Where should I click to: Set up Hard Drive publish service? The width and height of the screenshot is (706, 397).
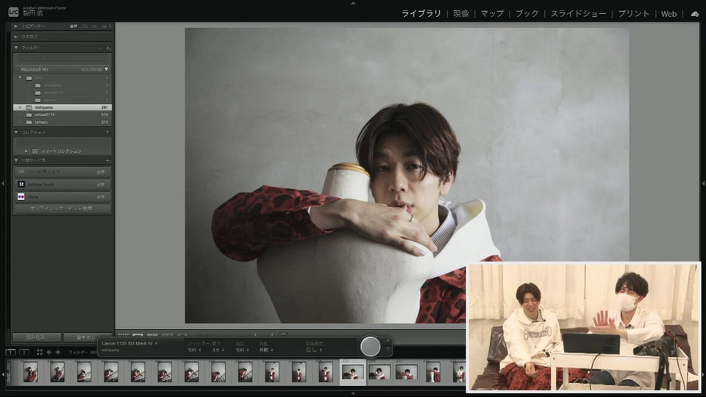point(101,172)
